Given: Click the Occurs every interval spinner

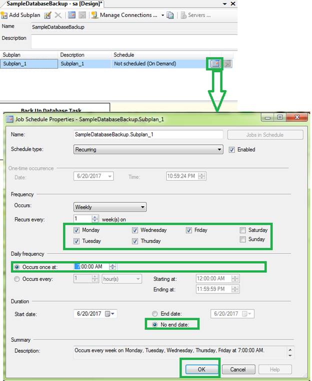Looking at the screenshot, I should (95, 279).
